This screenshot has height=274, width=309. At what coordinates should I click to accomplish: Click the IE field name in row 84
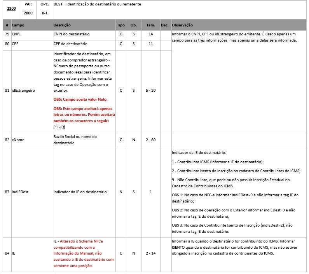coord(14,253)
